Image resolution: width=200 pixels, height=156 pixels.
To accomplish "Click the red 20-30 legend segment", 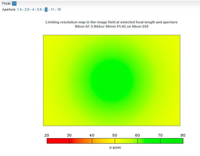I will [x=58, y=141].
